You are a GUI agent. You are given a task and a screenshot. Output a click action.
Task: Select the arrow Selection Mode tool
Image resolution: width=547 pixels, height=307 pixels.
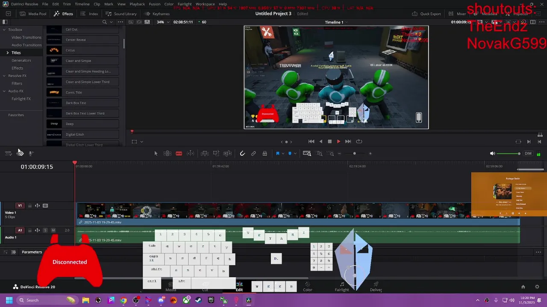(x=156, y=153)
